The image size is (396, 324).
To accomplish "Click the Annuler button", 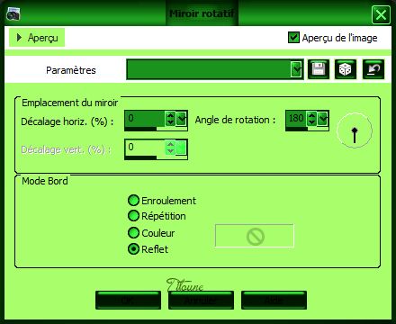I will (201, 300).
